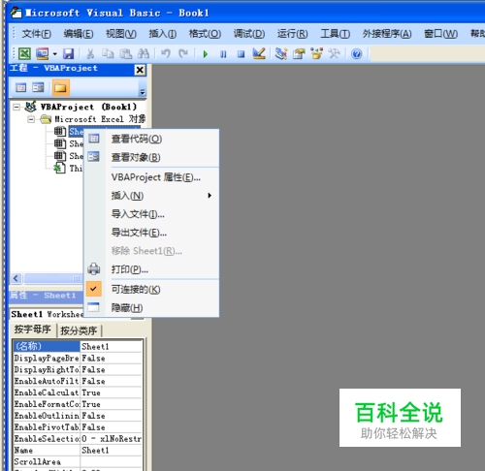This screenshot has height=471, width=485.
Task: Choose 隐藏(H) from context menu
Action: pyautogui.click(x=151, y=308)
